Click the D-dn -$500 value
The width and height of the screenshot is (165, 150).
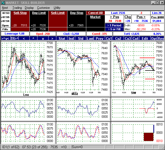(141, 25)
